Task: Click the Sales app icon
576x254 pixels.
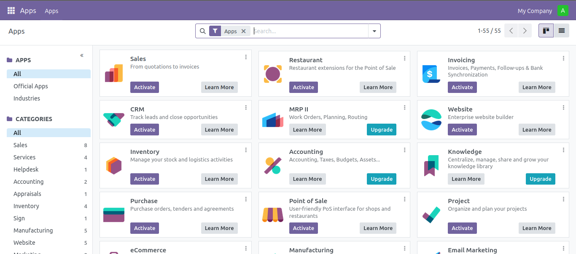Action: [114, 74]
